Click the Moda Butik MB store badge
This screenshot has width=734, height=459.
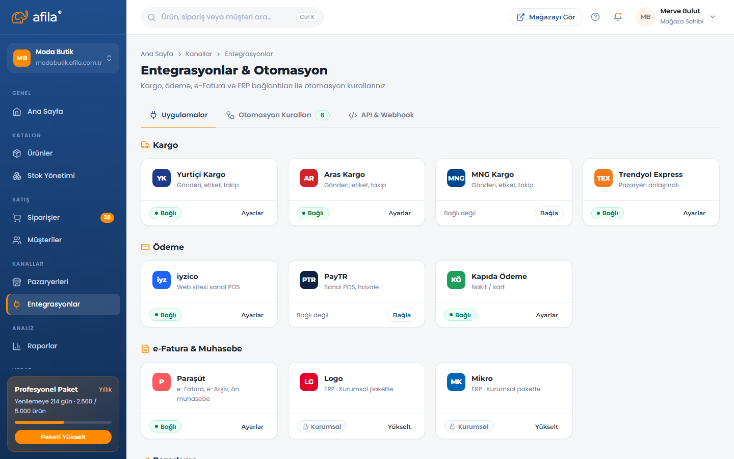pos(22,58)
